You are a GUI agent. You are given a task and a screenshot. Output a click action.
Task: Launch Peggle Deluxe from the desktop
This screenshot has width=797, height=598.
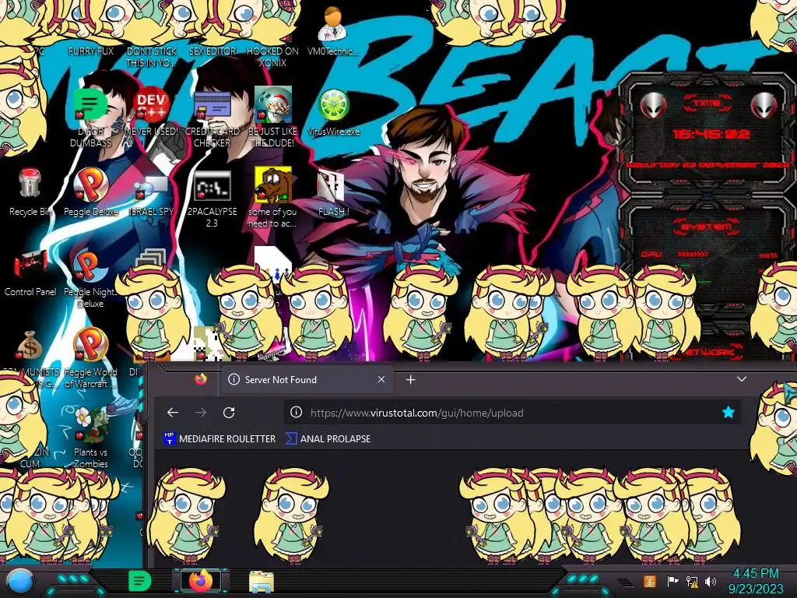(x=91, y=192)
